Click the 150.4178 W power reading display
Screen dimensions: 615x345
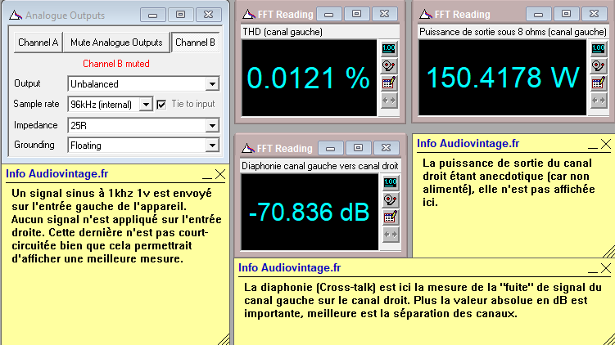tap(503, 77)
